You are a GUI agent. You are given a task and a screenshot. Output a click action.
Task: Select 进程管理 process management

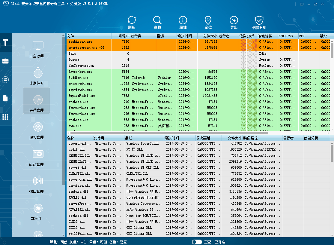point(37,101)
